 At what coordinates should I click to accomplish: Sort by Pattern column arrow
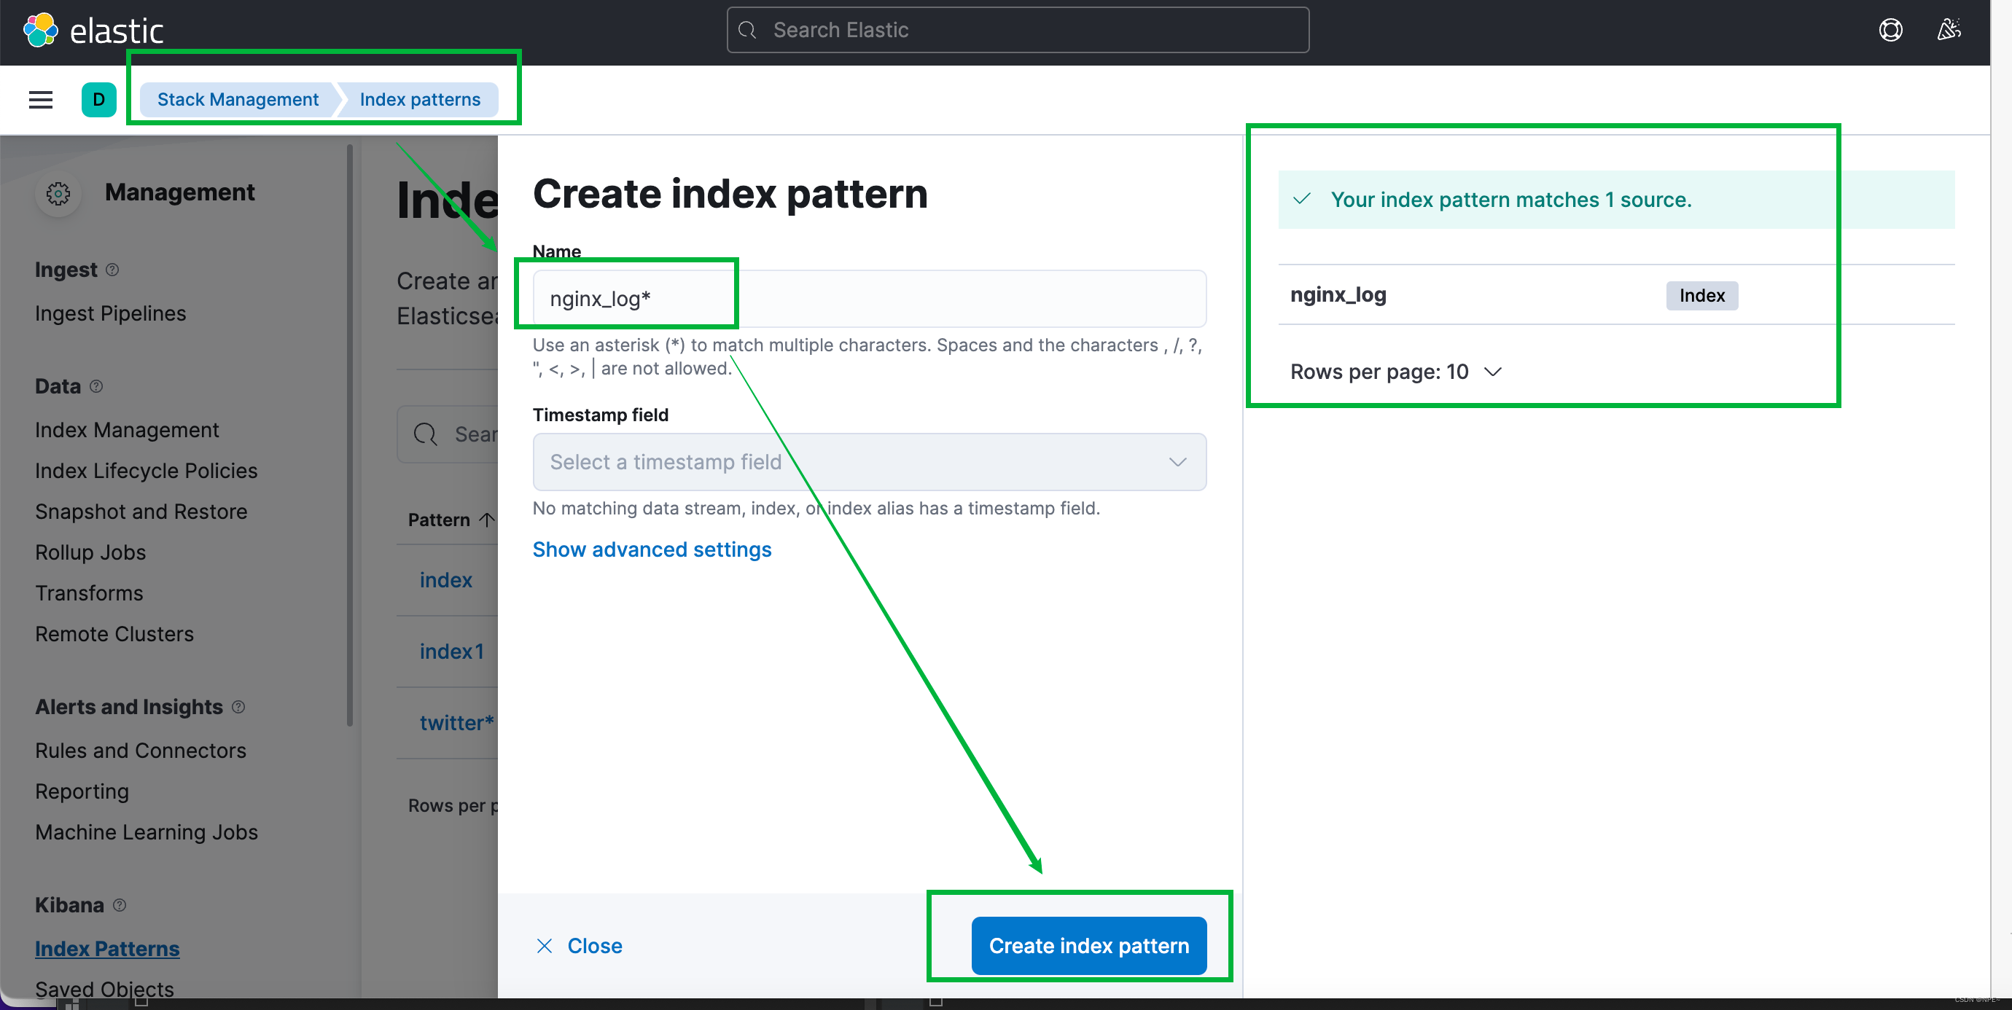coord(487,519)
